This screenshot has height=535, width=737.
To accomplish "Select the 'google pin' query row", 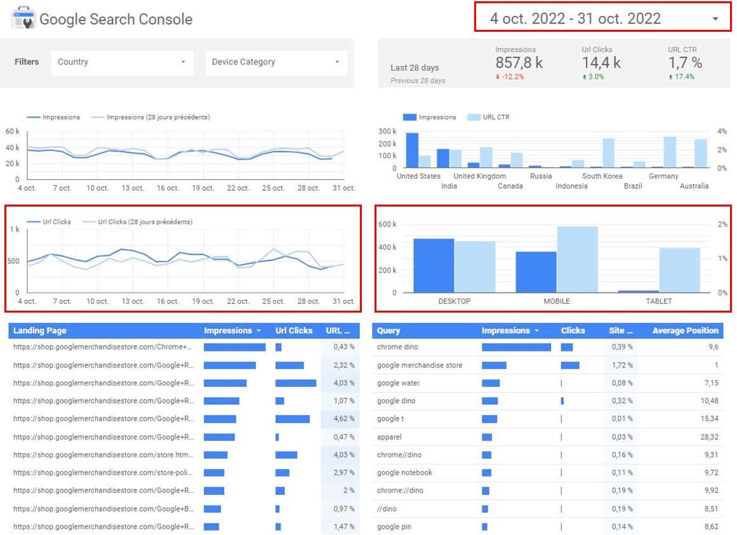I will [548, 527].
